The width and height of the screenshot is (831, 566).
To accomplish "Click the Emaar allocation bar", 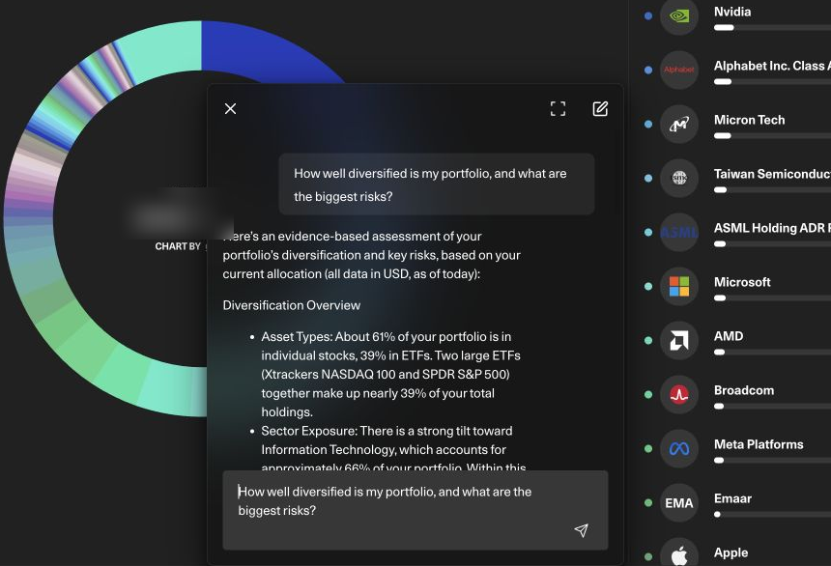I will click(x=772, y=514).
